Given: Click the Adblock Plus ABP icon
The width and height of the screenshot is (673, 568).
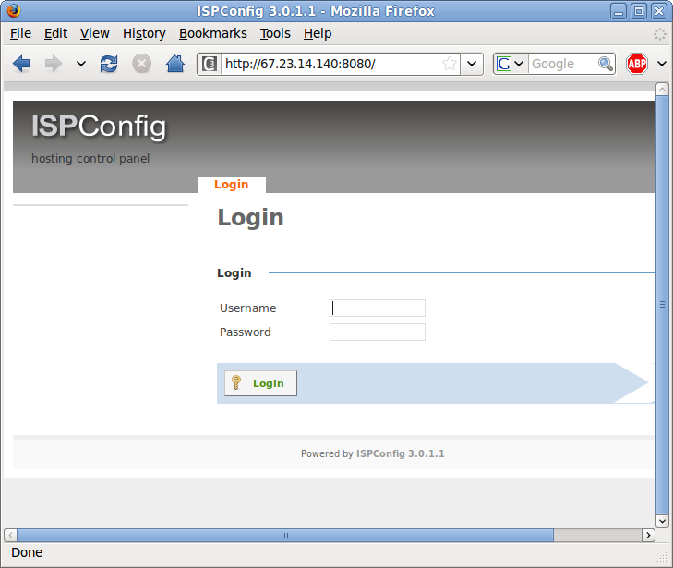Looking at the screenshot, I should (636, 64).
